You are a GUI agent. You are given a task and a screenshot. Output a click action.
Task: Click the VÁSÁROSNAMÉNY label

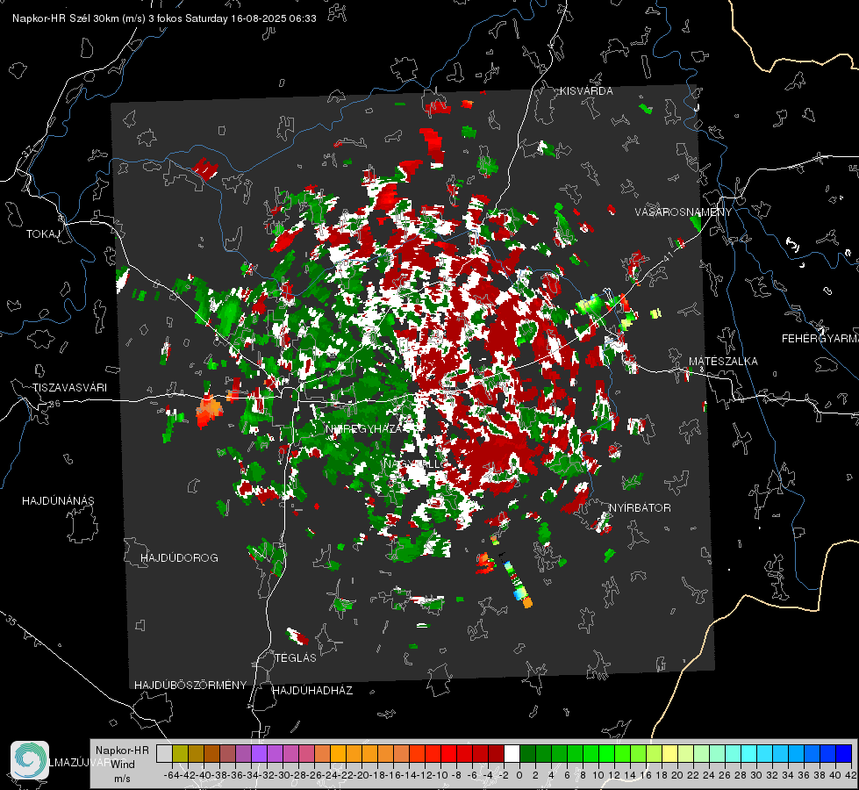coord(684,212)
